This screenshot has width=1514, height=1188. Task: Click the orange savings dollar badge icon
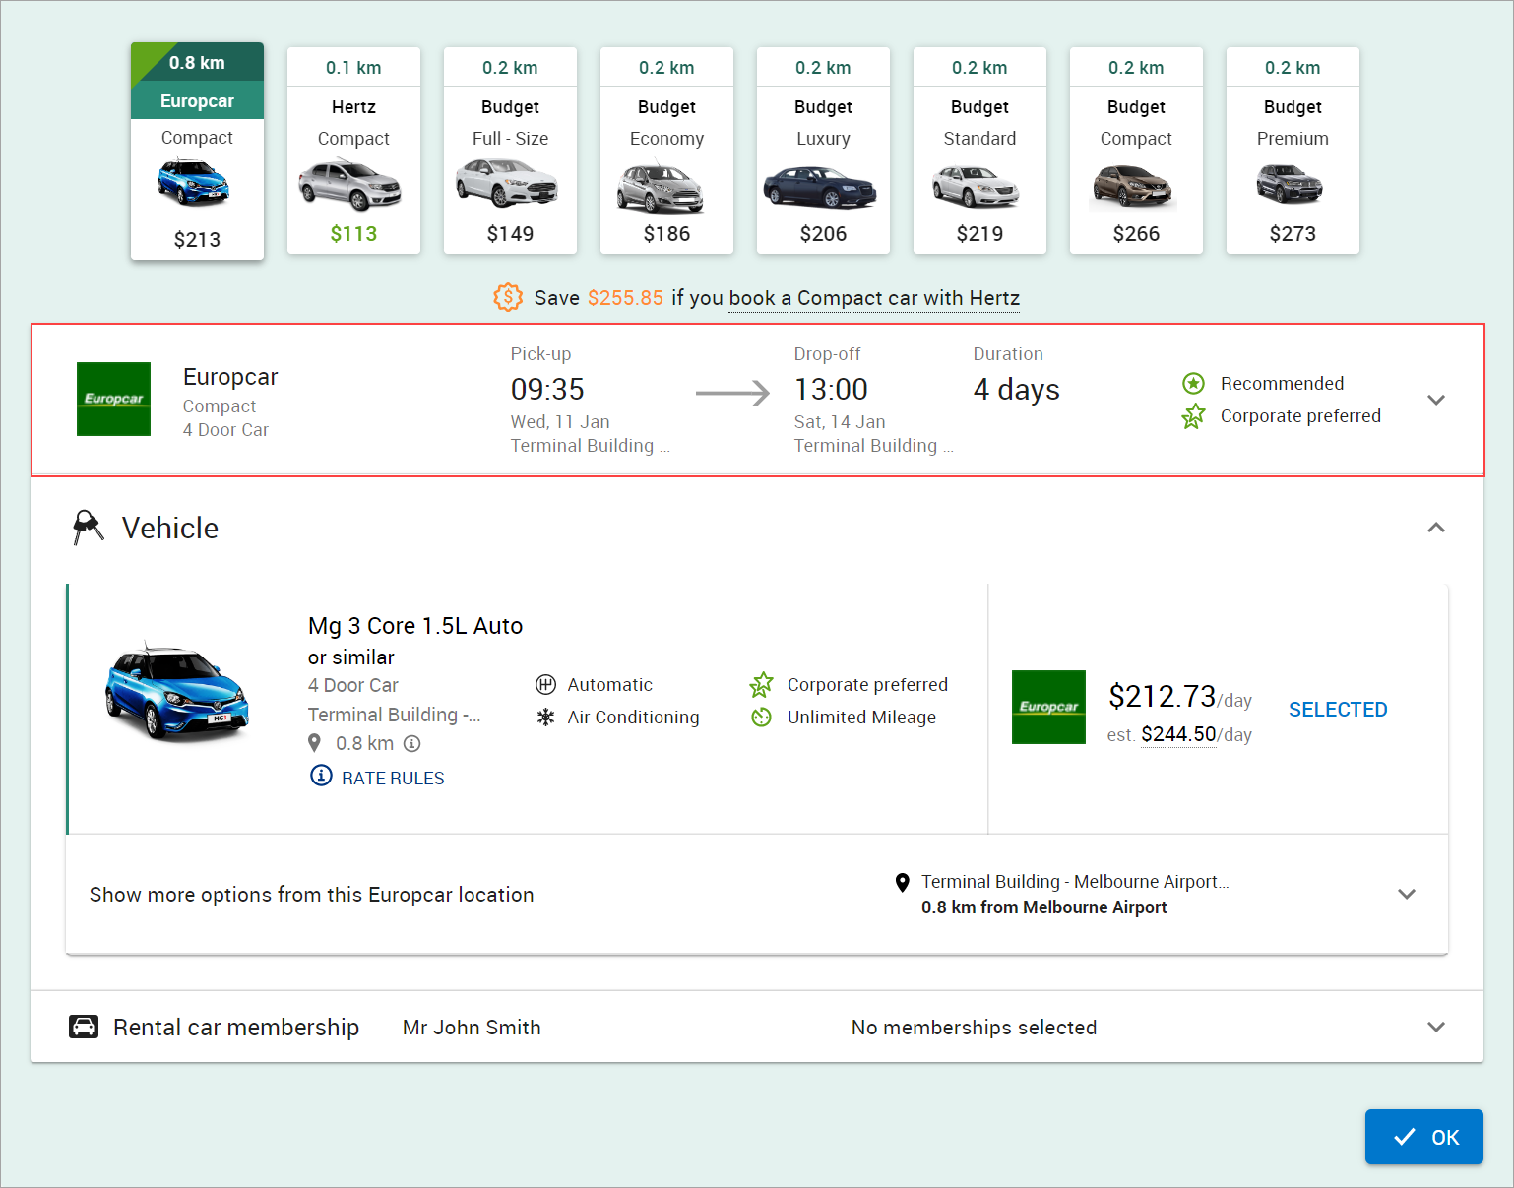(x=508, y=297)
